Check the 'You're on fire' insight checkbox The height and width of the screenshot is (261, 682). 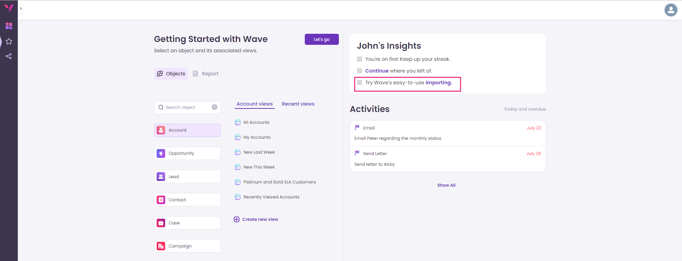point(359,59)
